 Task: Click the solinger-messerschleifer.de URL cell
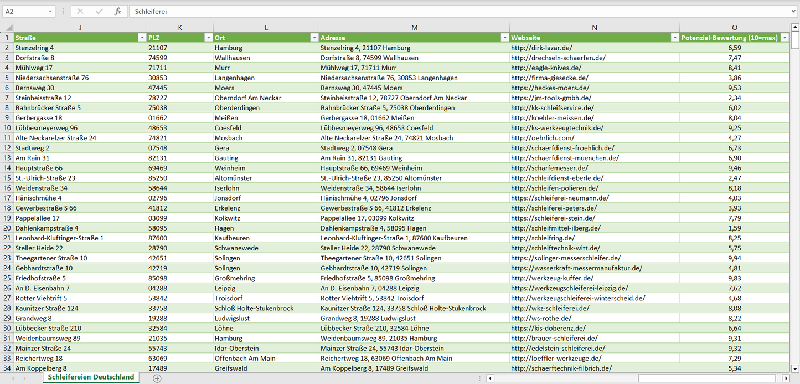pyautogui.click(x=565, y=258)
